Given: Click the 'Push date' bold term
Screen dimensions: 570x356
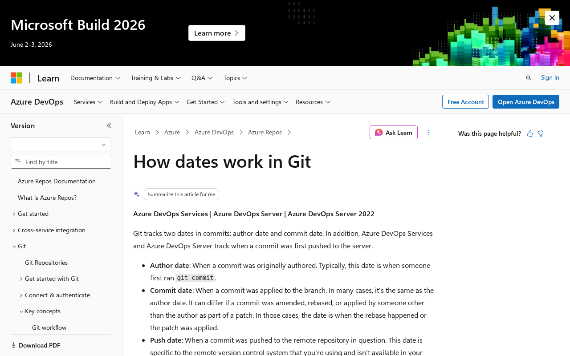Looking at the screenshot, I should 166,340.
